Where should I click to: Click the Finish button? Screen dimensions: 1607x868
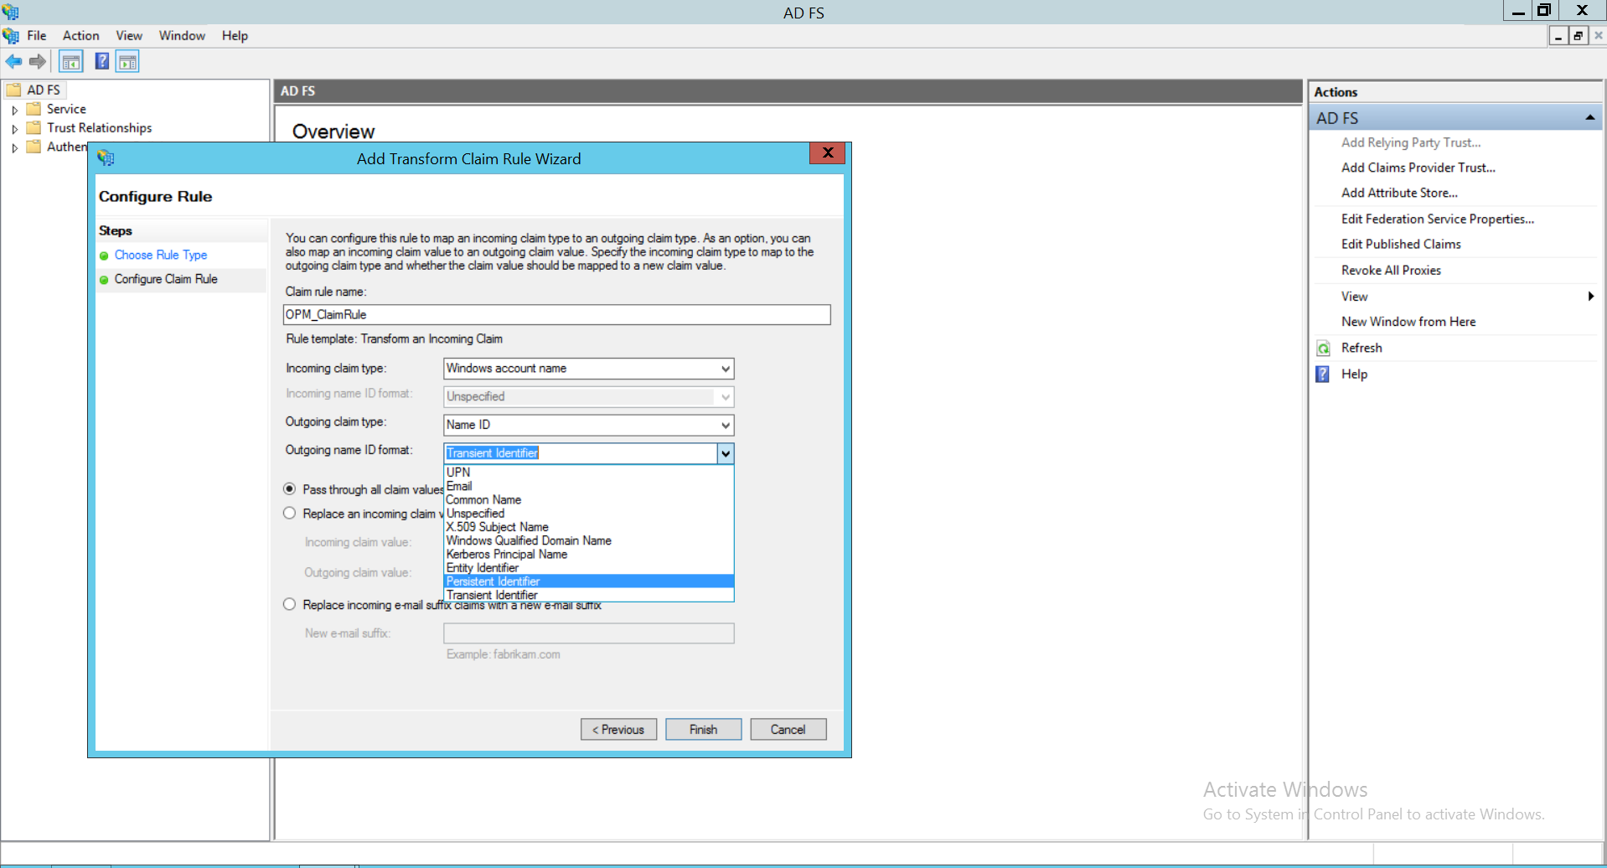tap(702, 728)
